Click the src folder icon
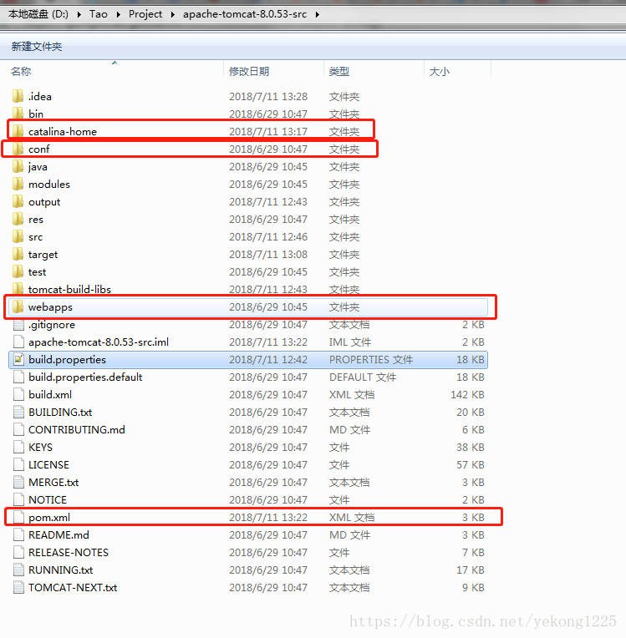Viewport: 626px width, 638px height. (18, 236)
